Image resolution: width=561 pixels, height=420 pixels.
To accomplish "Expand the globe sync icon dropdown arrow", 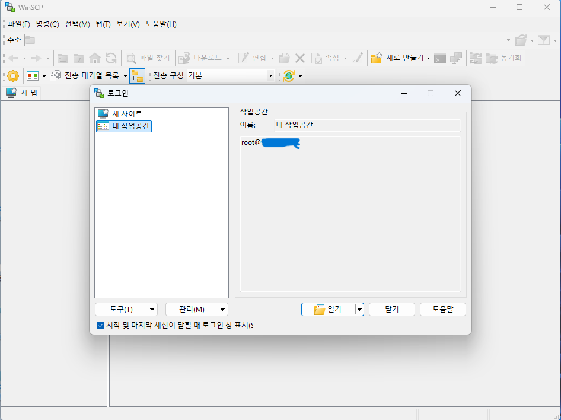I will tap(300, 76).
